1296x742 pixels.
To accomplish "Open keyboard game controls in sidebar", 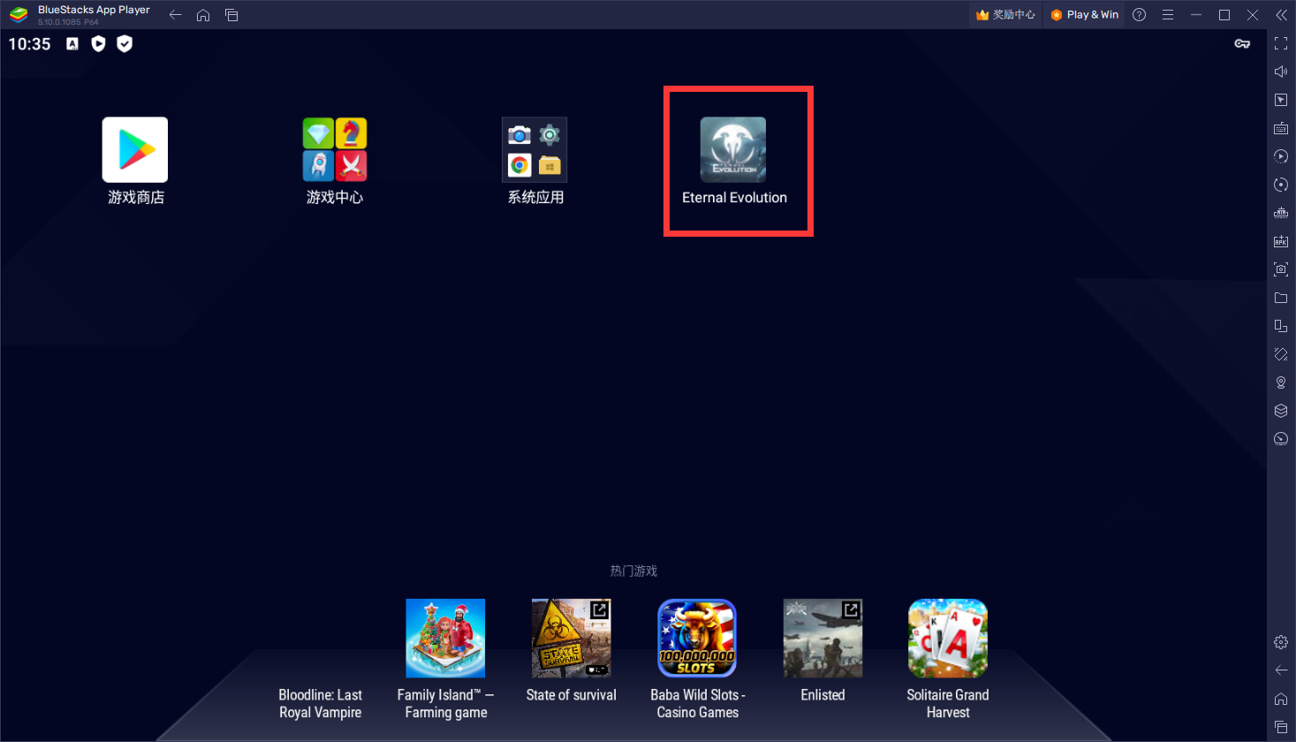I will click(x=1281, y=128).
